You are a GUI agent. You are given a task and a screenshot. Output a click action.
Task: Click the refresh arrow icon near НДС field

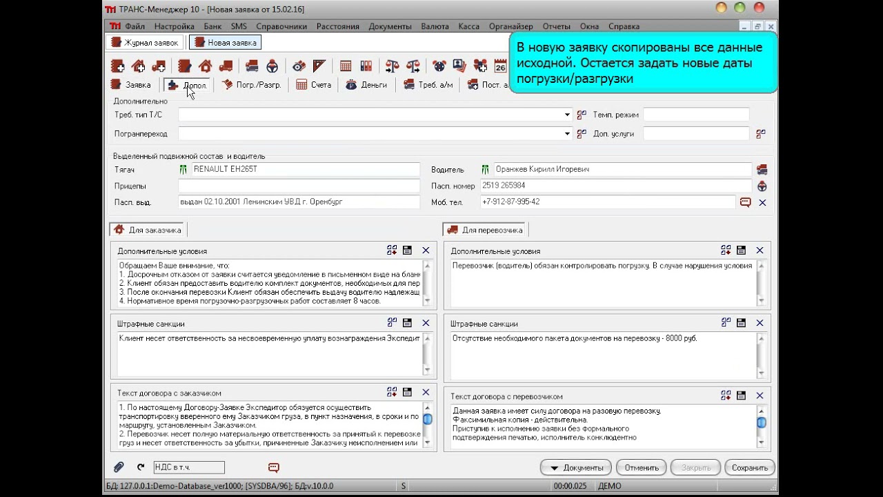point(141,467)
